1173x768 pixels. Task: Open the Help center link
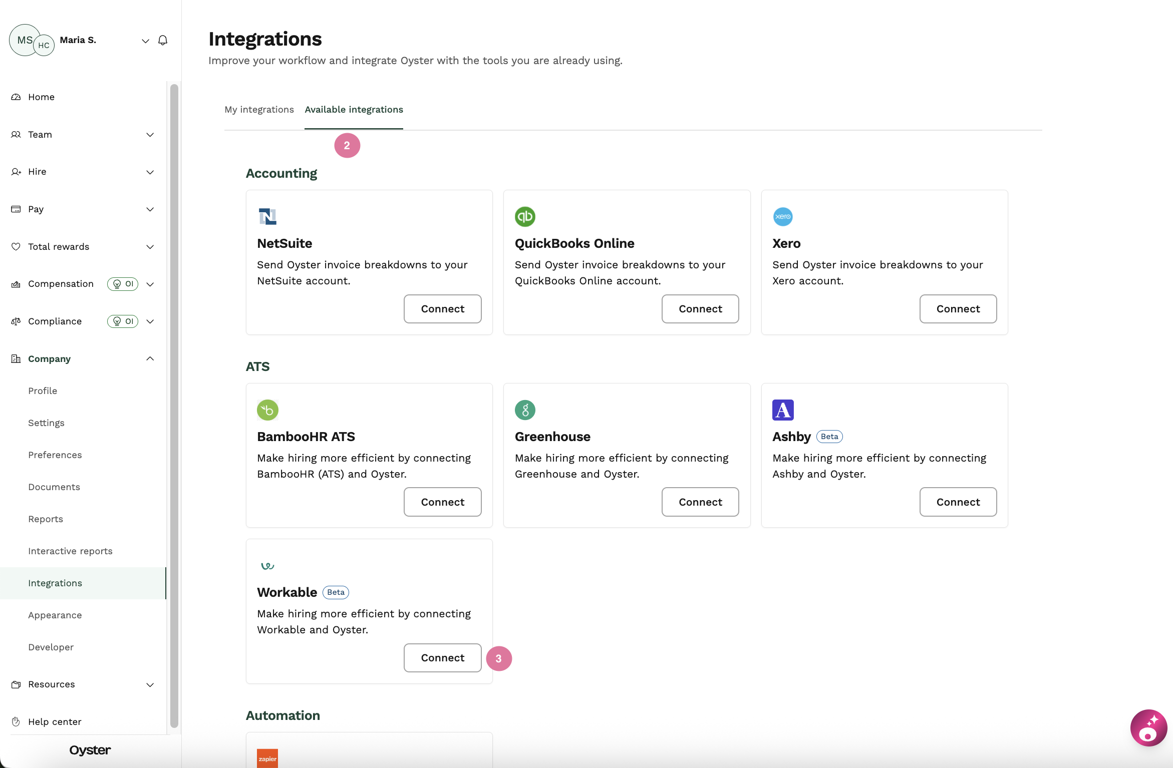pyautogui.click(x=55, y=722)
